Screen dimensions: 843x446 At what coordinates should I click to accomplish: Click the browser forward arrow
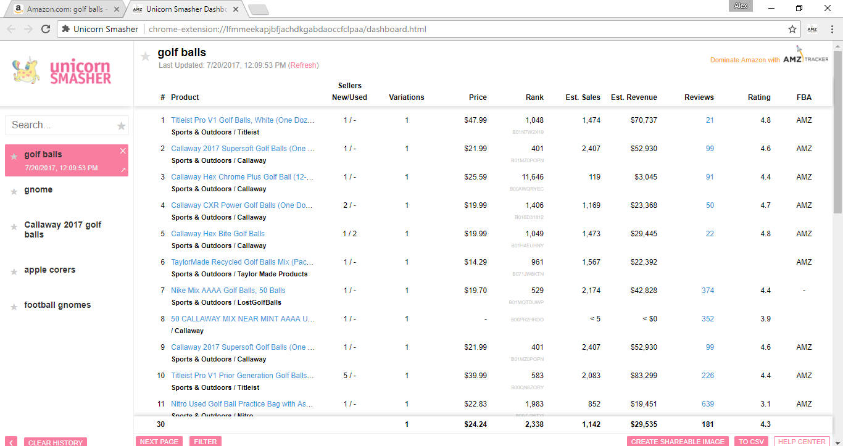(28, 29)
